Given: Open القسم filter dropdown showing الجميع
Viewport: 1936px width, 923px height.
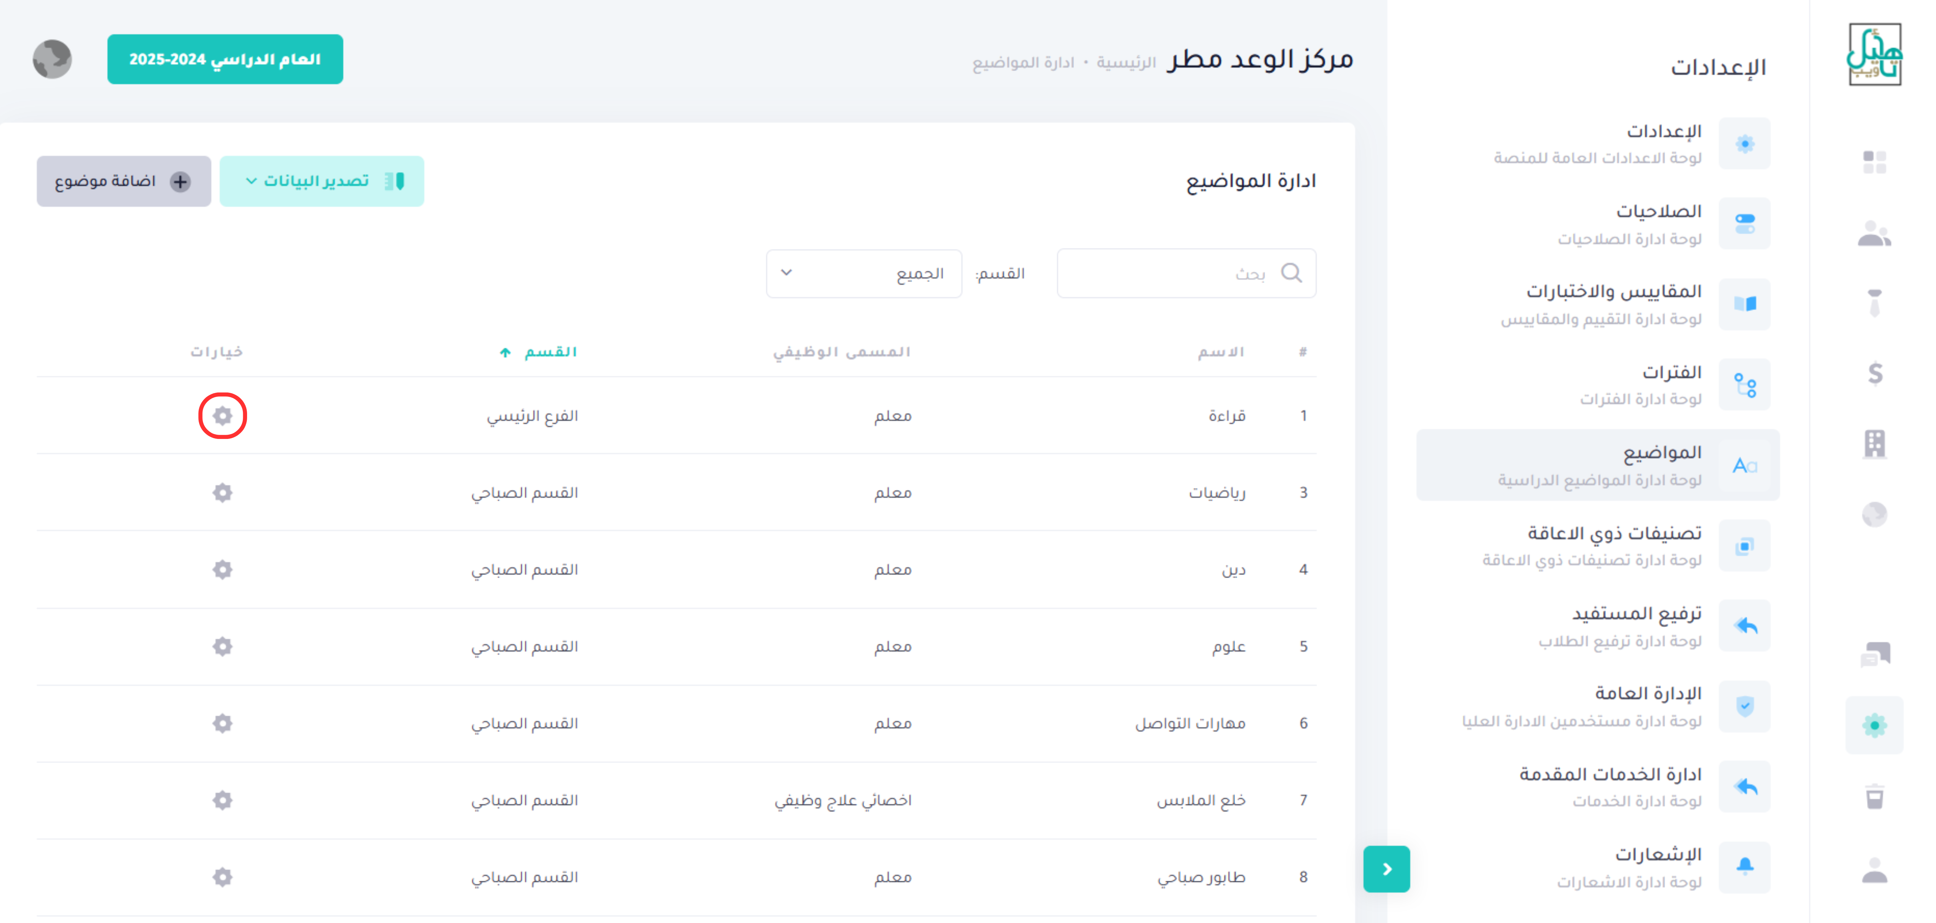Looking at the screenshot, I should coord(864,273).
